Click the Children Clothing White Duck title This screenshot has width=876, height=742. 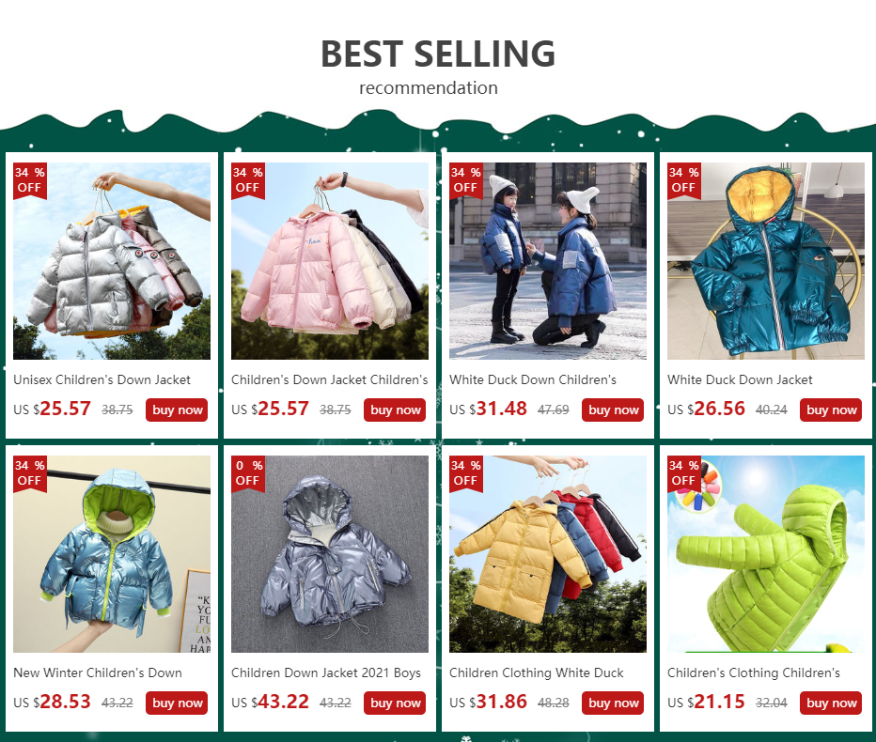coord(537,672)
